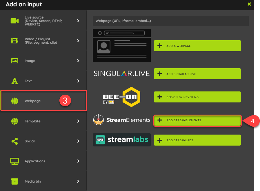Click the plus icon on Bee-On by Never.no
The width and height of the screenshot is (260, 191).
(x=160, y=97)
